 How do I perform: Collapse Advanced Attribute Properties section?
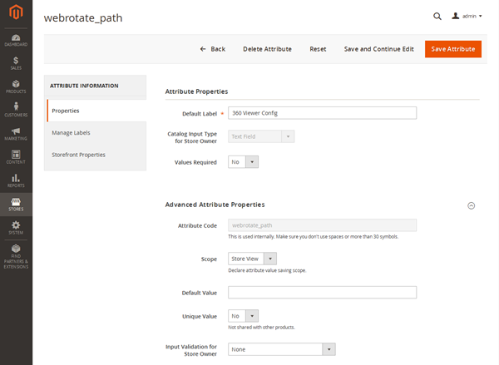point(472,205)
